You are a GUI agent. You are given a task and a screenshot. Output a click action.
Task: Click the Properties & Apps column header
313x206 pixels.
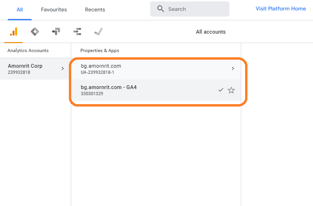pyautogui.click(x=99, y=50)
